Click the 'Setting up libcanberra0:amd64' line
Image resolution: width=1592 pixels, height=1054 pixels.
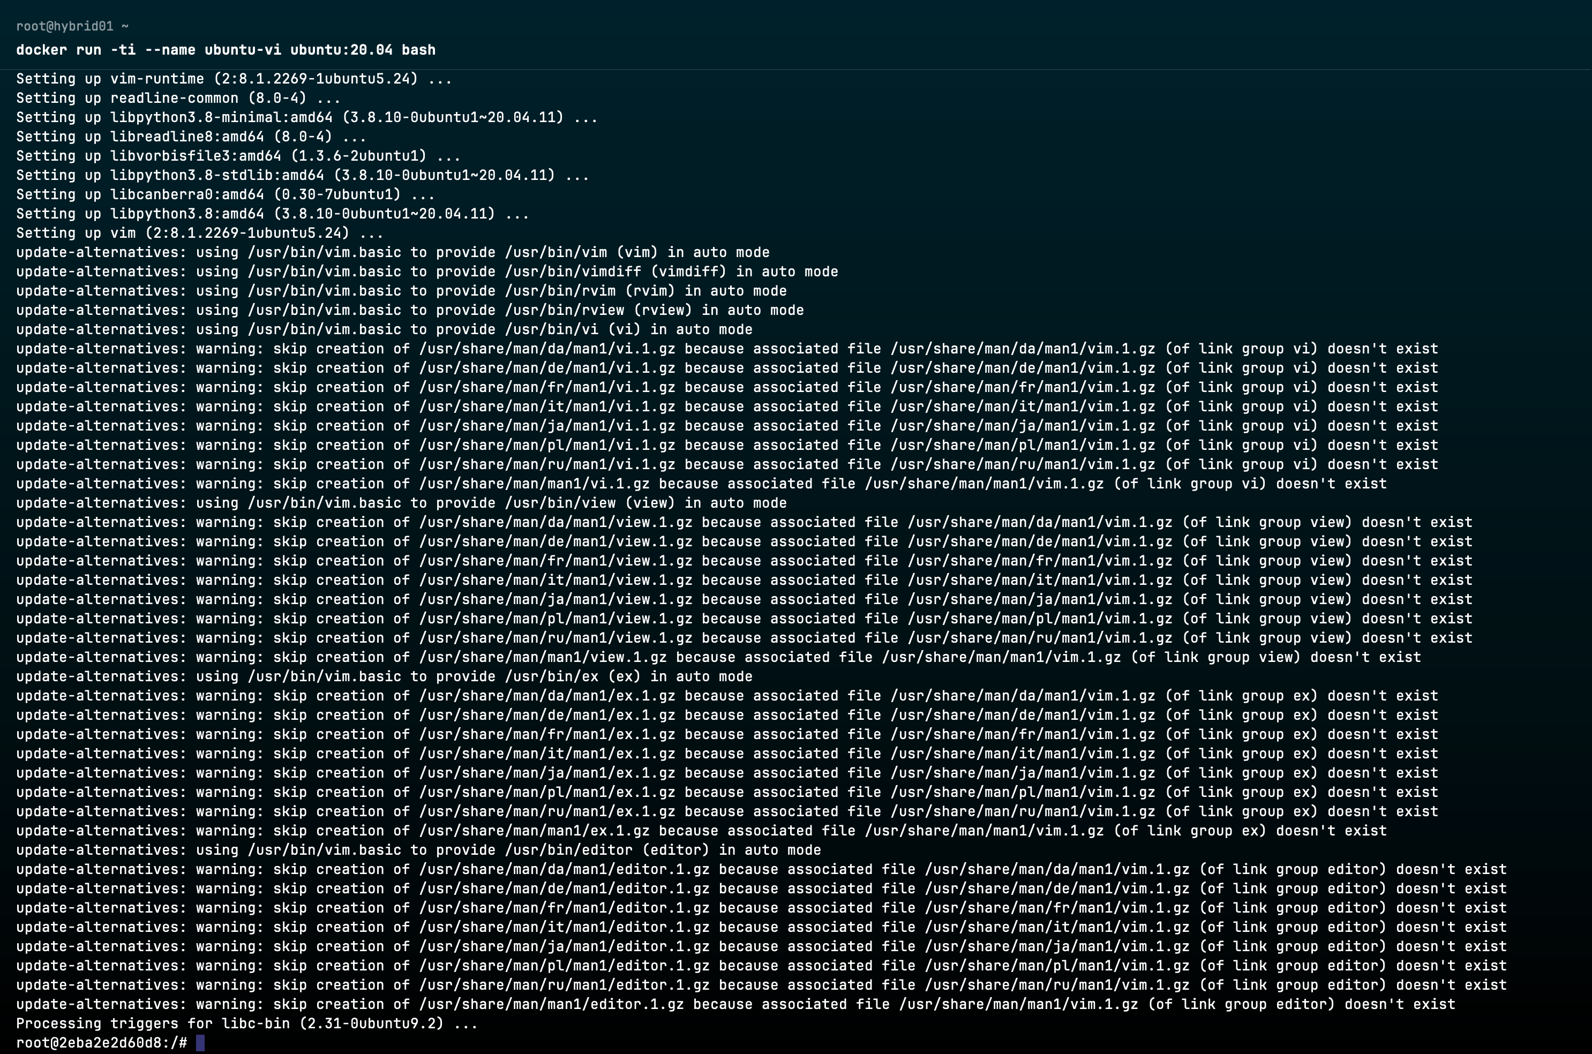pos(225,194)
